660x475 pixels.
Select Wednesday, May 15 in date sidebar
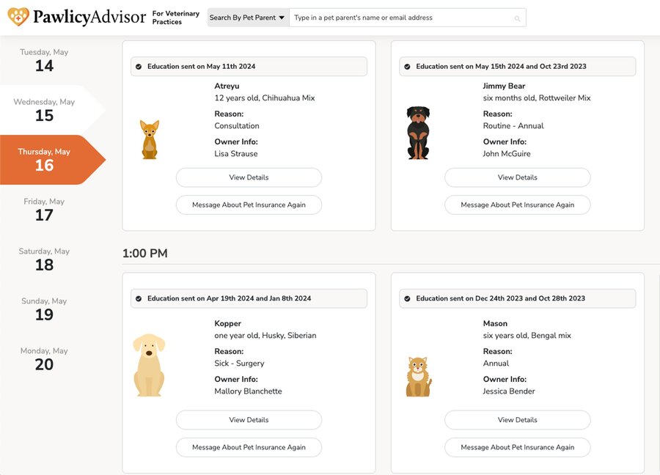[44, 110]
